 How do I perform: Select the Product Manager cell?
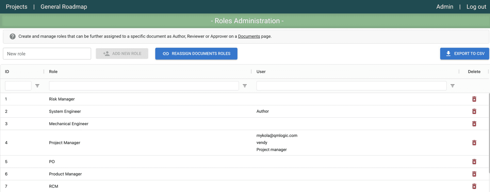(65, 174)
